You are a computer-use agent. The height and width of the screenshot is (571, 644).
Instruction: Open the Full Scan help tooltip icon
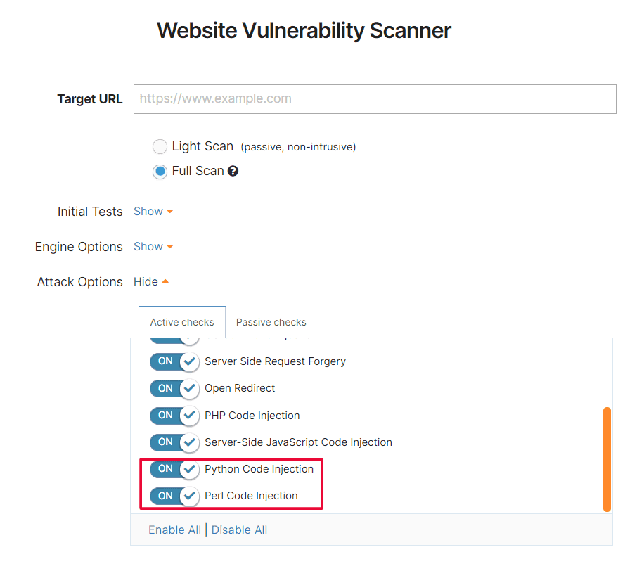tap(233, 171)
